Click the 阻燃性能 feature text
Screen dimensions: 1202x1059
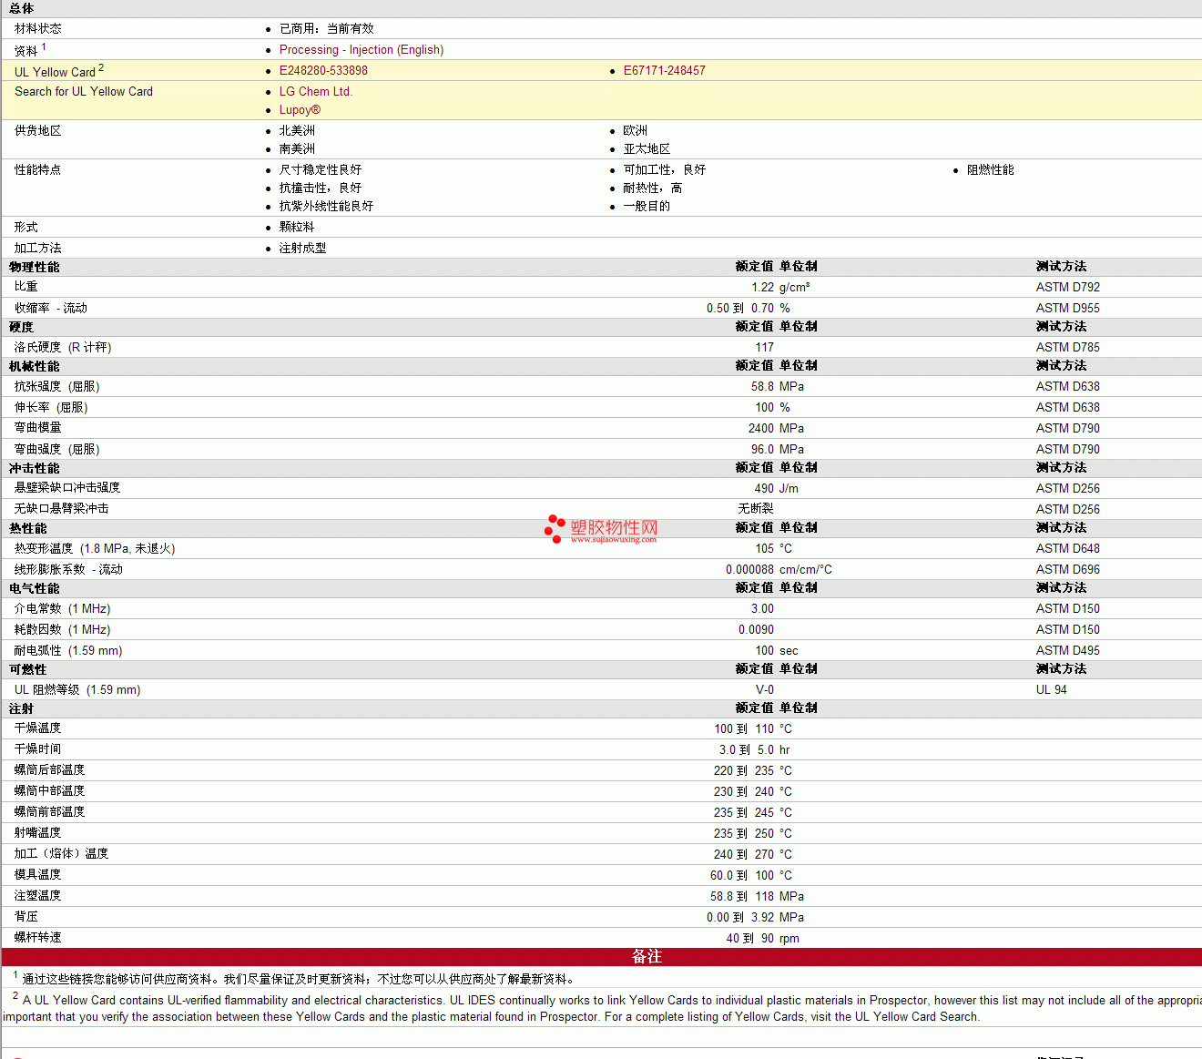991,170
